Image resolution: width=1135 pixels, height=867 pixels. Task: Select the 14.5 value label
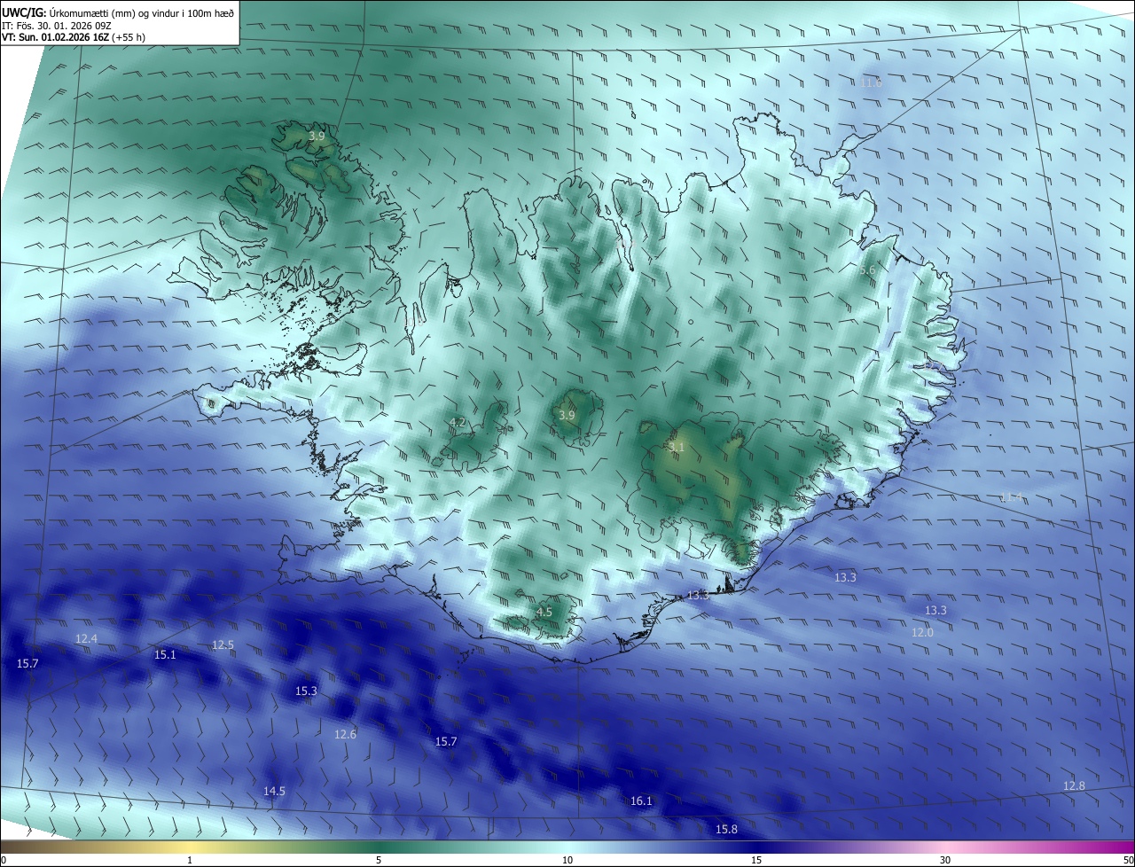tap(274, 792)
